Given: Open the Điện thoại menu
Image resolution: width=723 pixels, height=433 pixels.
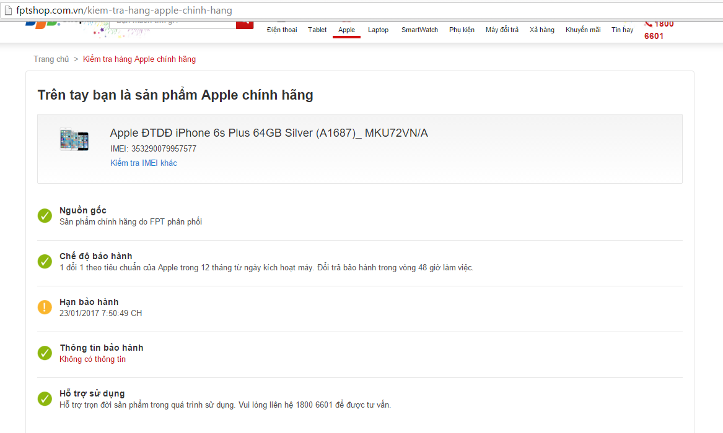Looking at the screenshot, I should (282, 30).
